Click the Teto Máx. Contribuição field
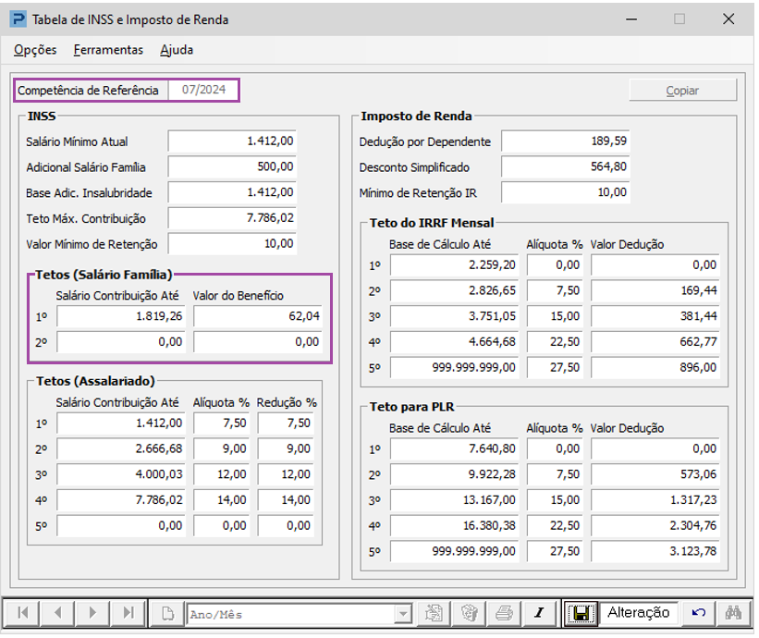Image resolution: width=759 pixels, height=638 pixels. coord(232,218)
